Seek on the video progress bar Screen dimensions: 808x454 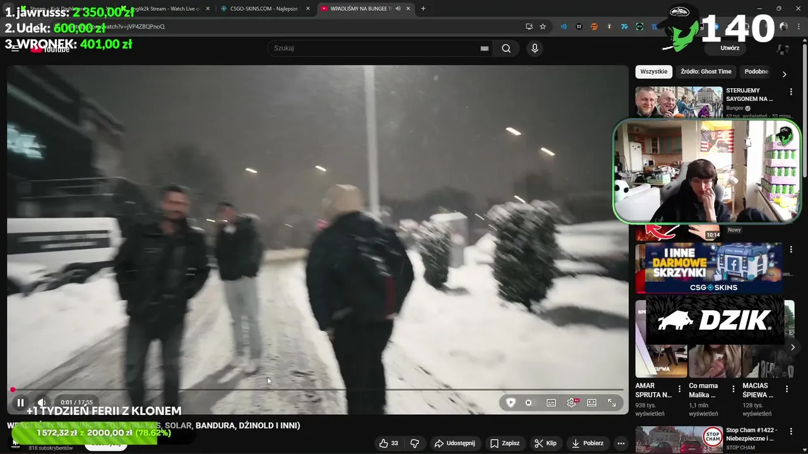[x=318, y=390]
